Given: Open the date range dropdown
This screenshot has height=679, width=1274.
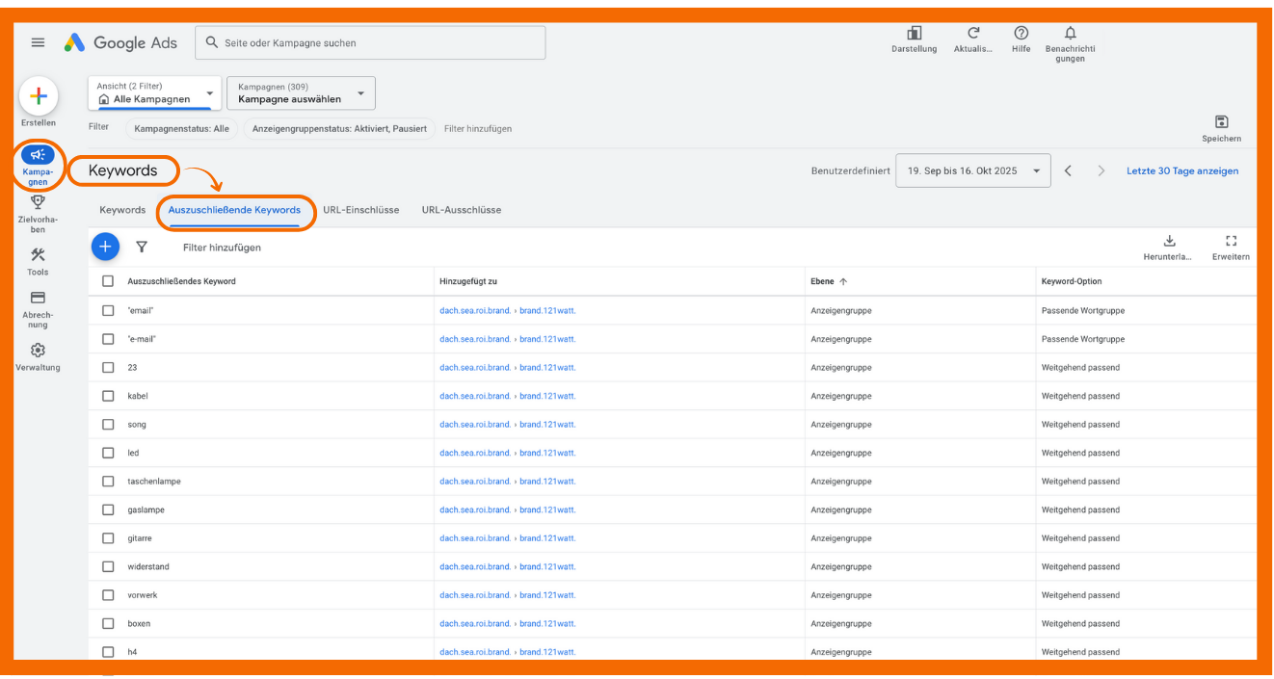Looking at the screenshot, I should 972,170.
